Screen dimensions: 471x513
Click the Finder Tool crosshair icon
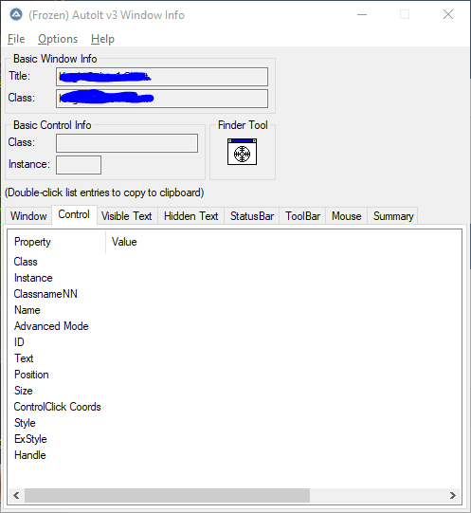242,152
